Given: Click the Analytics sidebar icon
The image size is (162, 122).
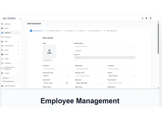Looking at the screenshot, I should (2, 73).
